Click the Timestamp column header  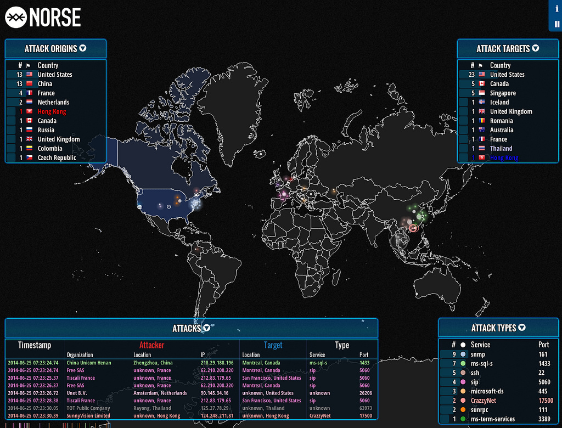[x=35, y=345]
